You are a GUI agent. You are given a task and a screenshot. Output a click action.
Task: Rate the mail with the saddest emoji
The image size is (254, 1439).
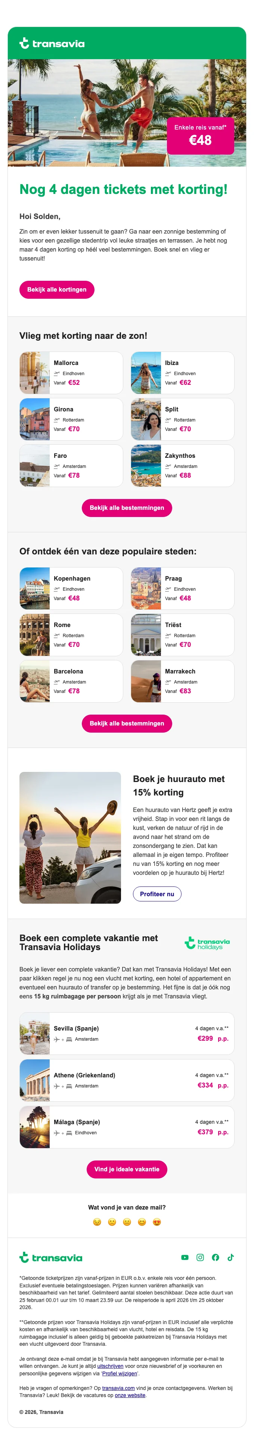click(97, 1222)
